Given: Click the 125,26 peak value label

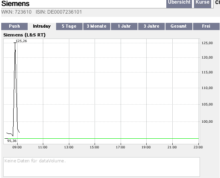Looking at the screenshot, I should point(21,41).
